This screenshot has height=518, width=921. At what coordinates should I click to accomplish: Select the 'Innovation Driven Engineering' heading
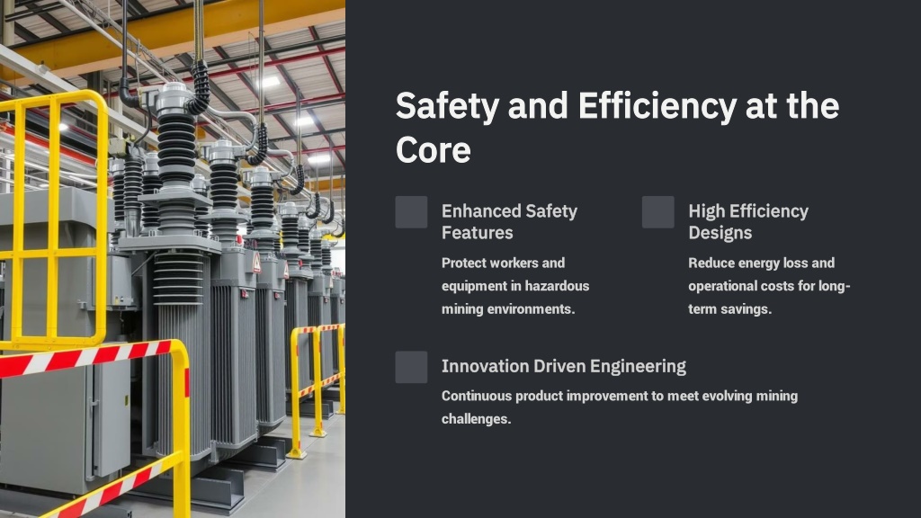[x=564, y=367]
